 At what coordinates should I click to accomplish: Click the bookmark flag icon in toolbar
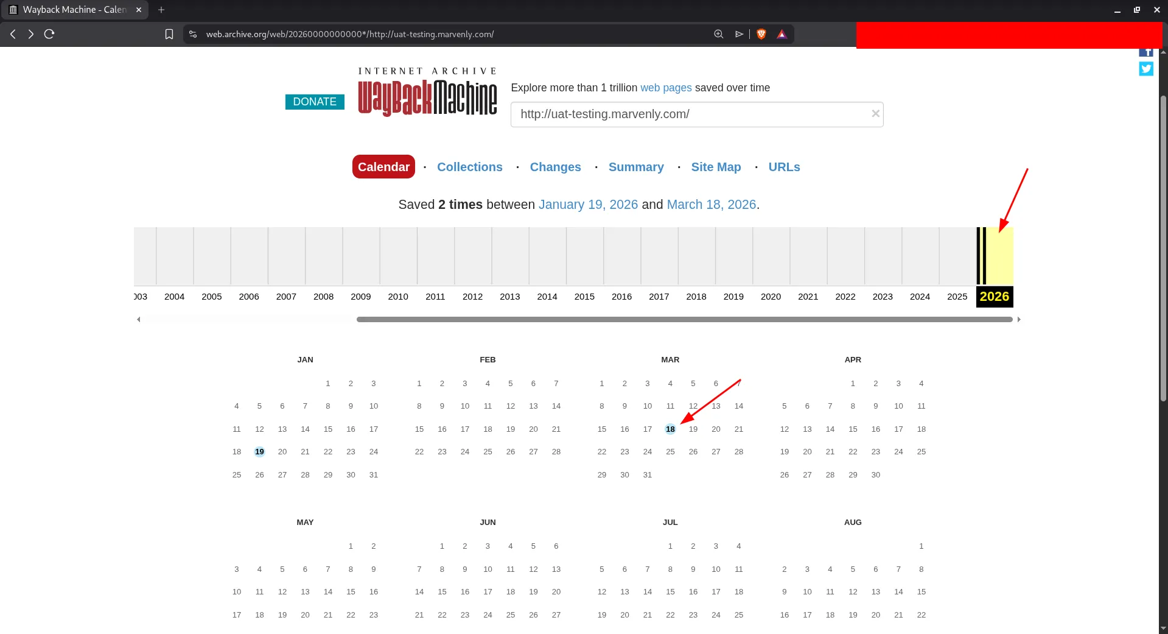(169, 34)
